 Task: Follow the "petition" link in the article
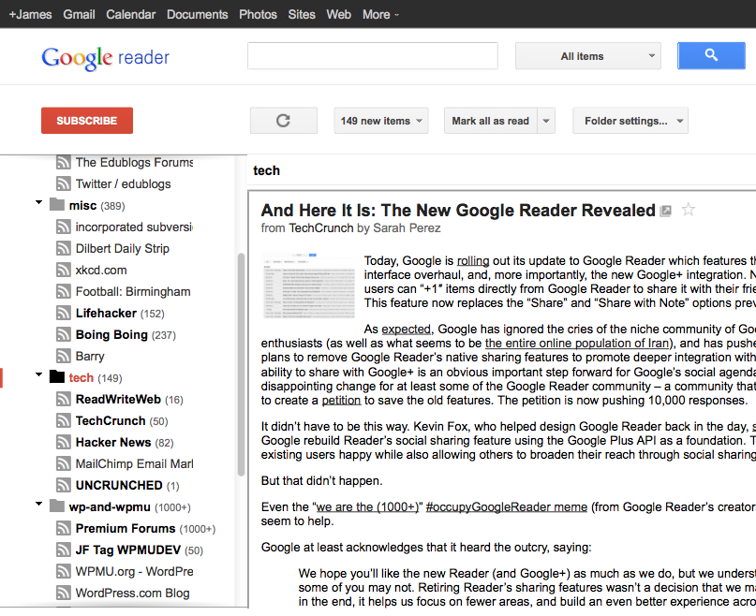click(x=341, y=401)
